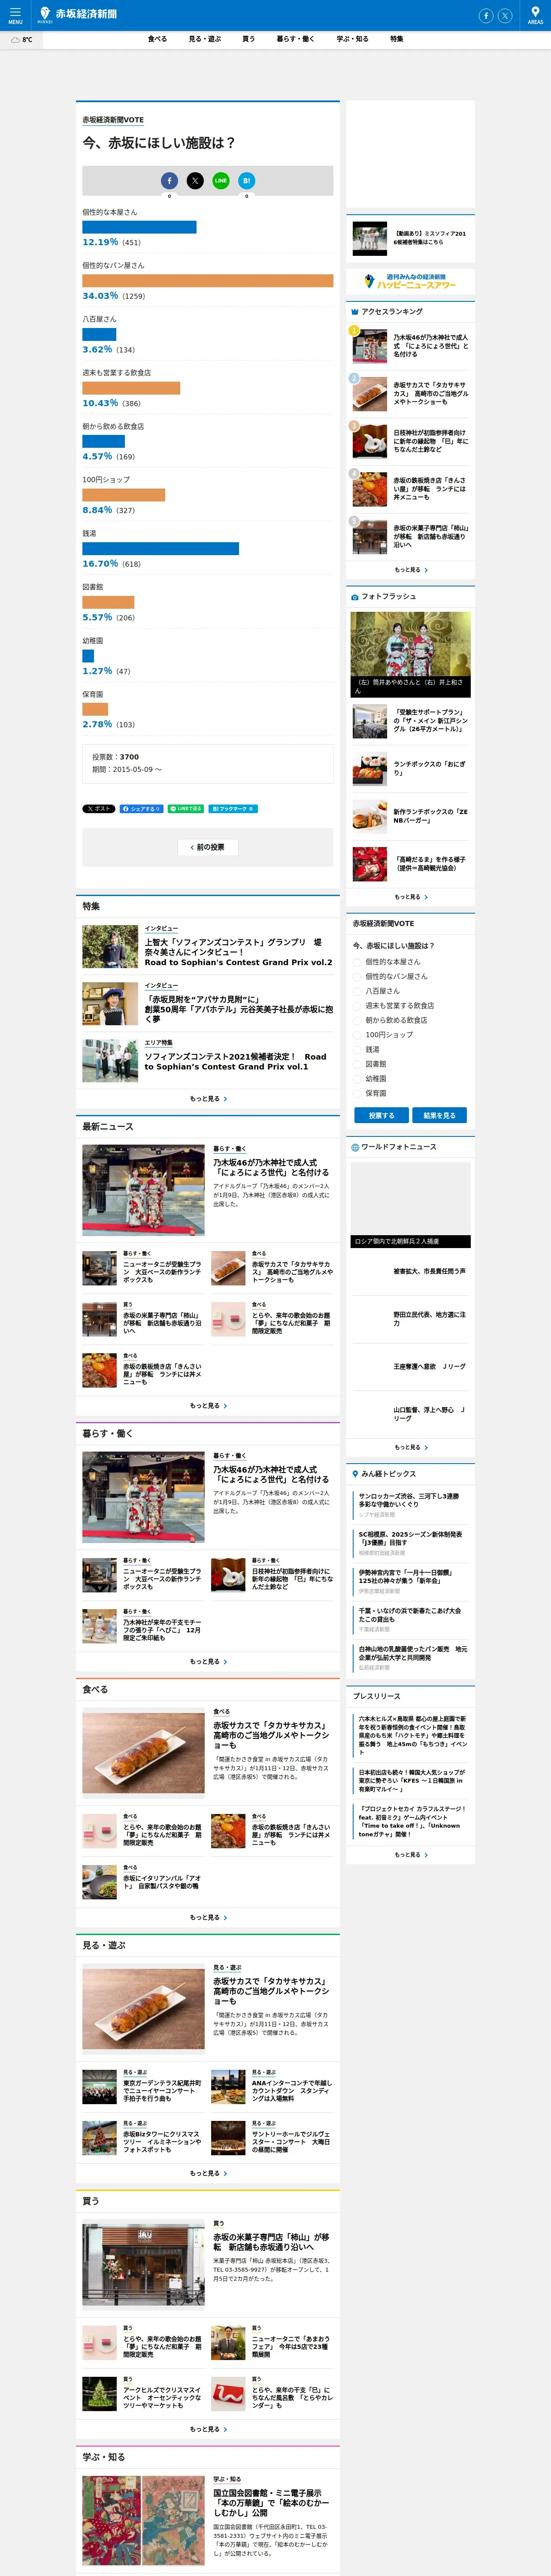
Task: Open サンロッカーズ渋谷 三河下し2連勝 topic
Action: [x=409, y=1500]
